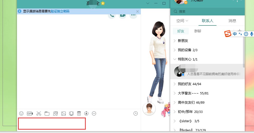Image resolution: width=254 pixels, height=133 pixels.
Task: Open more chat tools ellipsis icon
Action: pos(94,113)
